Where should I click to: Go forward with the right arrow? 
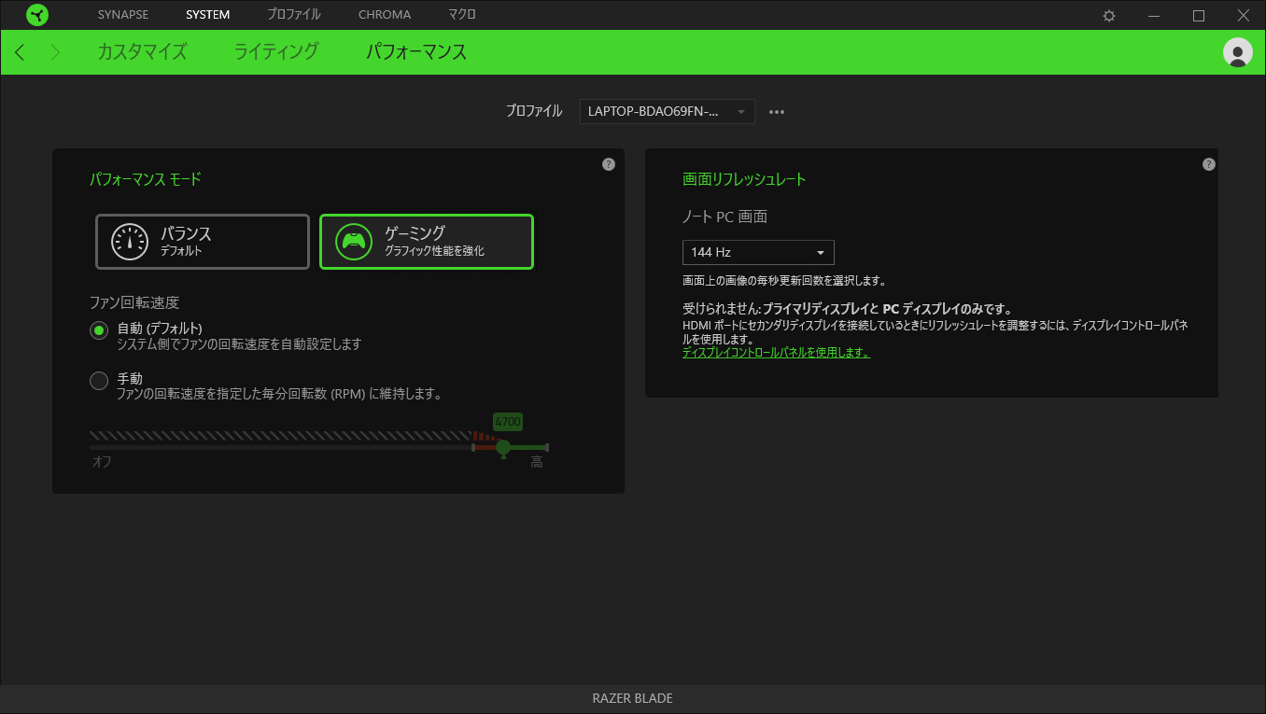pos(55,52)
